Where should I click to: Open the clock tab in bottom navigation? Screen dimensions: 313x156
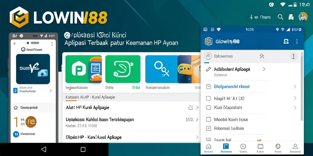(x=243, y=148)
